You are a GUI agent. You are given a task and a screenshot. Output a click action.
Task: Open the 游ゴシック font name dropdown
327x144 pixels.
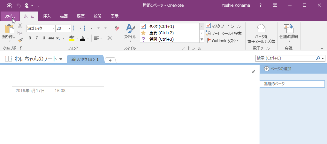[53, 28]
